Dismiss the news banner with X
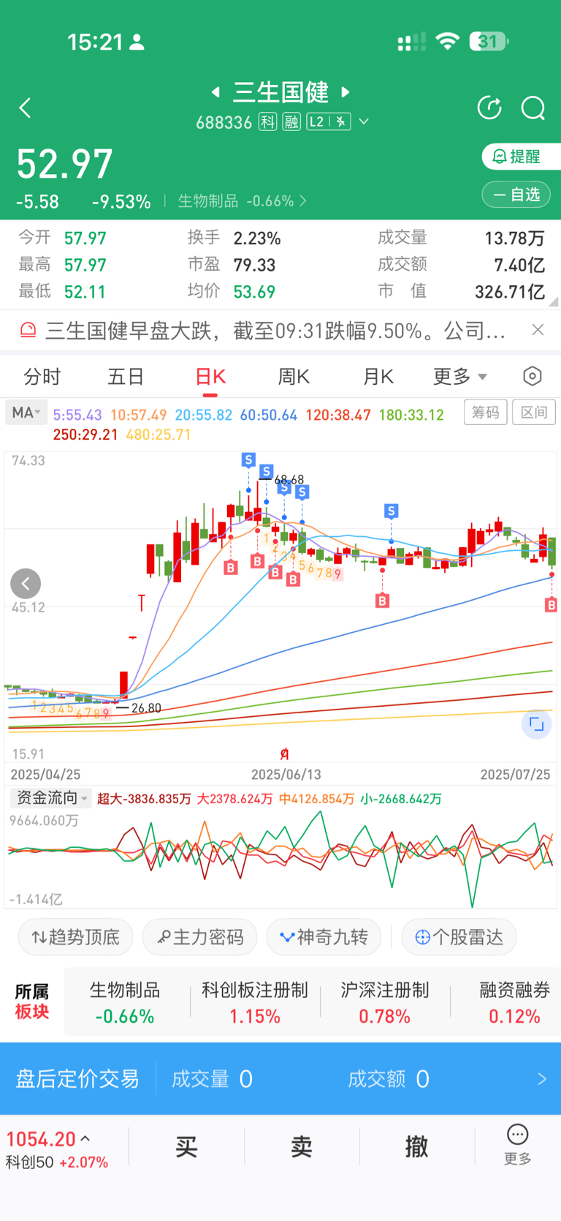Viewport: 561px width, 1221px height. (538, 330)
